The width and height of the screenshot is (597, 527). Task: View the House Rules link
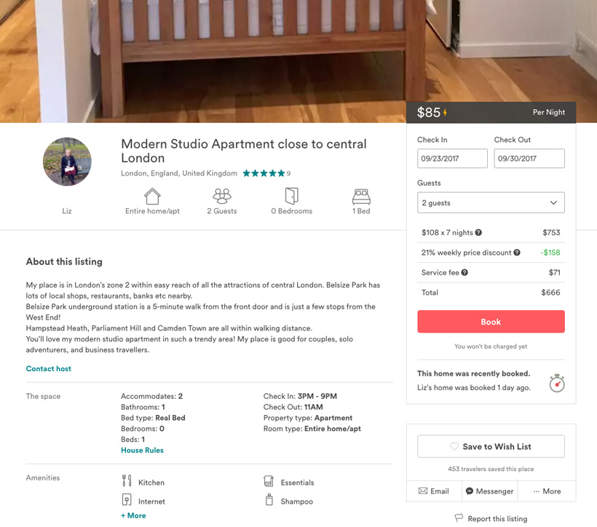(142, 451)
